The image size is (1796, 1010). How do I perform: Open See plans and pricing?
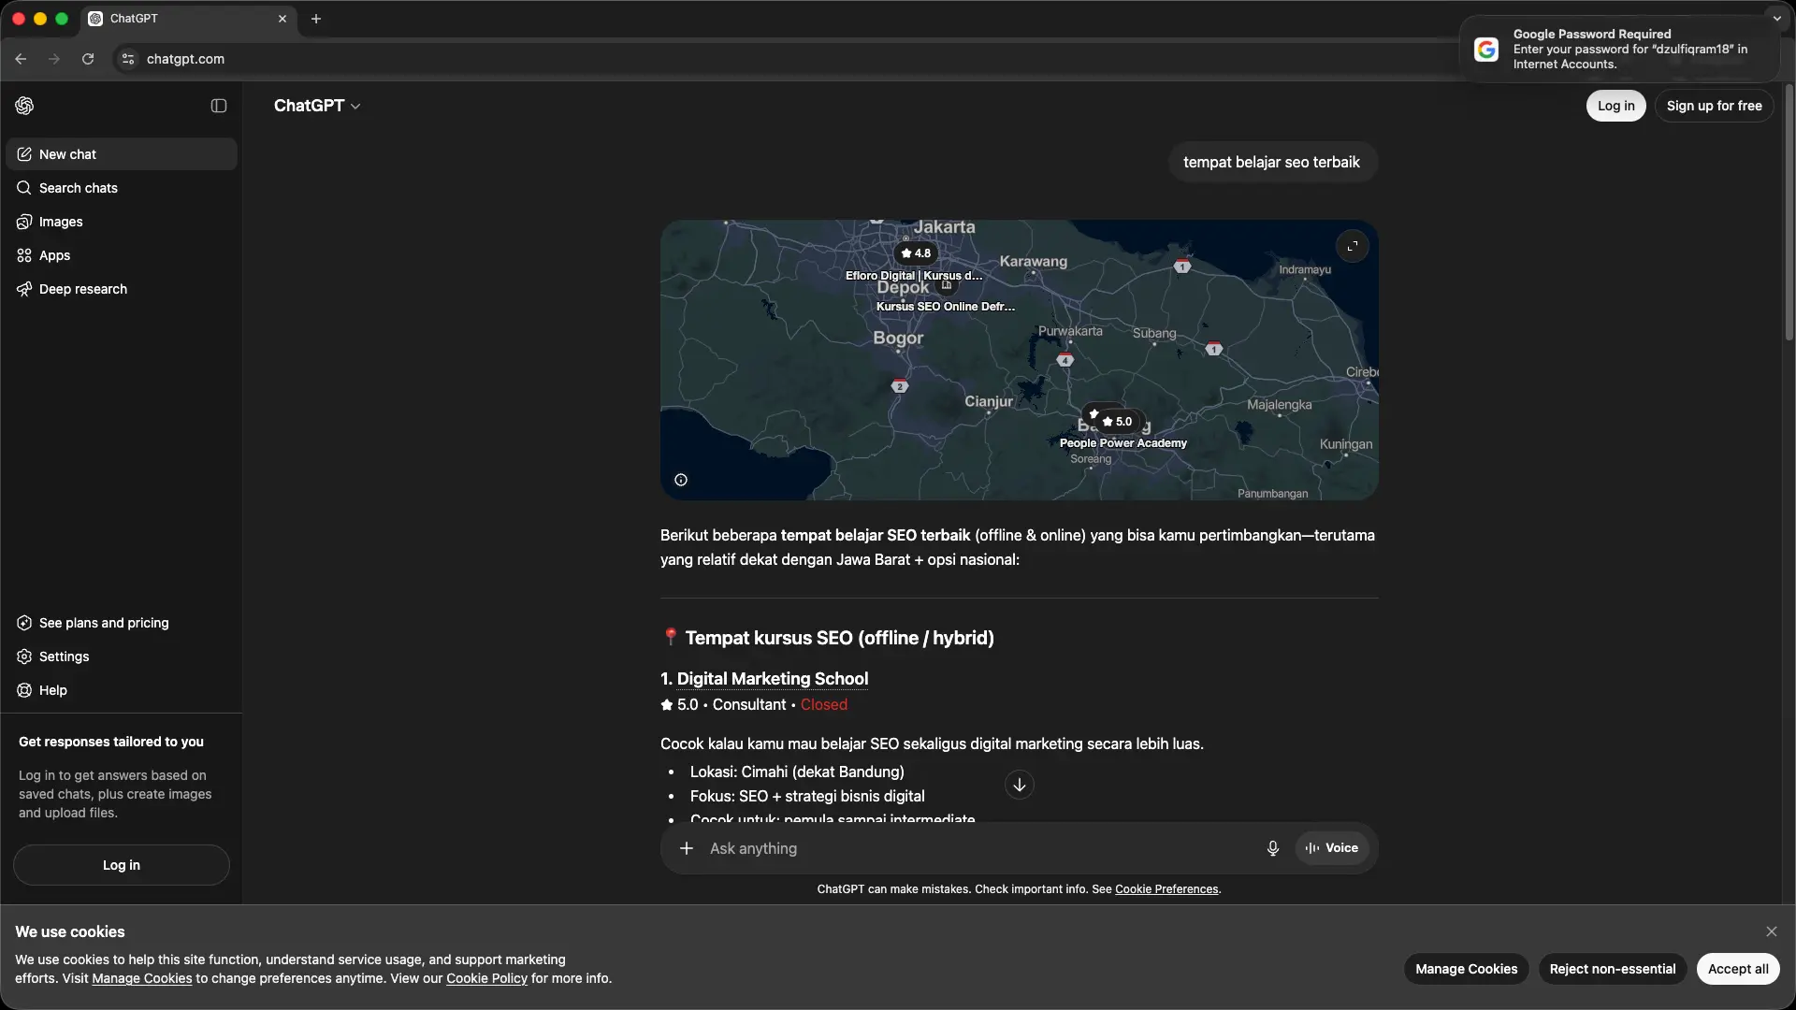coord(122,623)
